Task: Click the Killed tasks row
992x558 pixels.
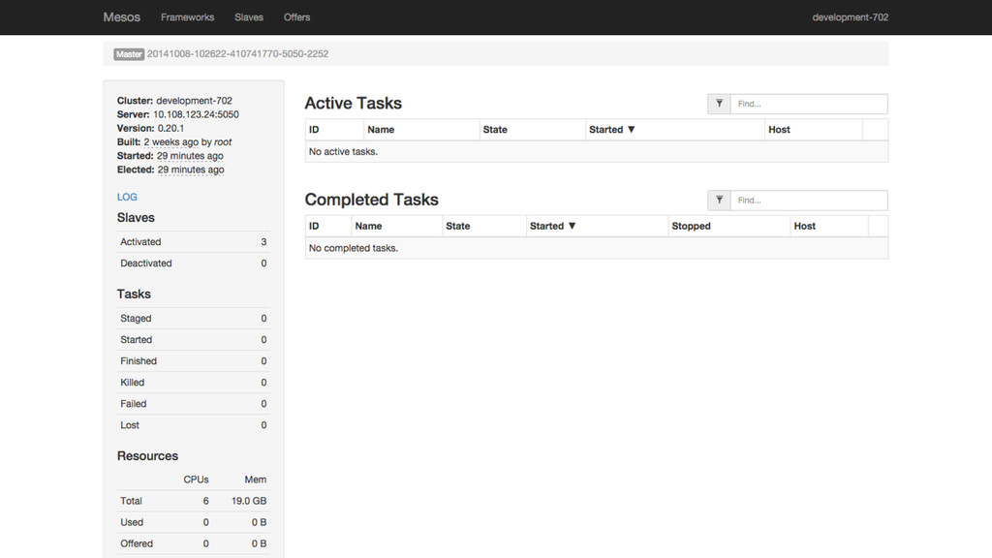Action: coord(193,383)
